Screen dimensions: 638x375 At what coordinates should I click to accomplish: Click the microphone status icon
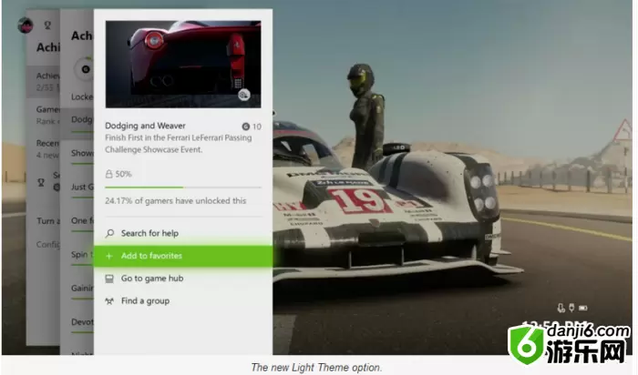[x=561, y=309]
